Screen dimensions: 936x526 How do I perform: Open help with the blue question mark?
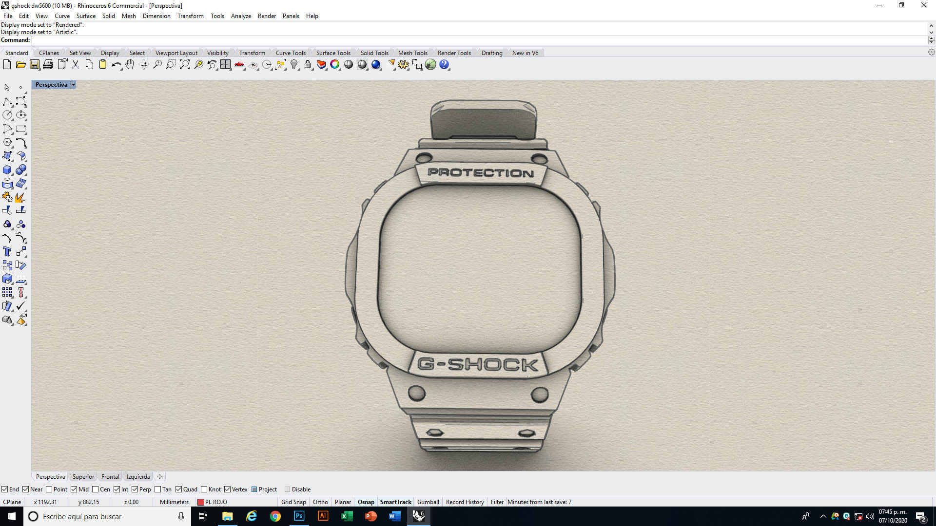tap(444, 64)
